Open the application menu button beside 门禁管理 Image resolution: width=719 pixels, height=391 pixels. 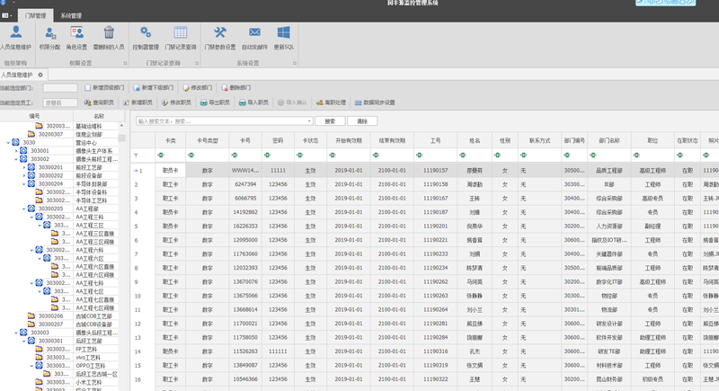6,15
